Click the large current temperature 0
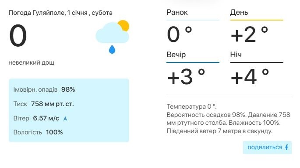The image size is (300, 168). click(x=18, y=36)
